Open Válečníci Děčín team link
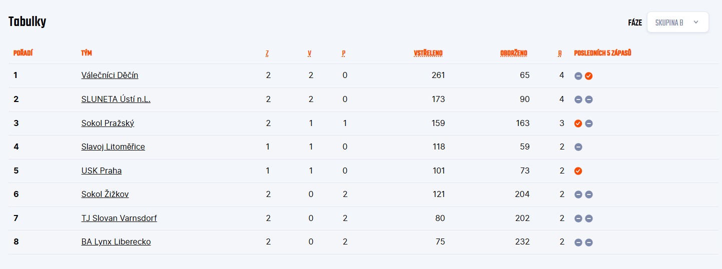Screen dimensions: 722x269 coord(110,75)
